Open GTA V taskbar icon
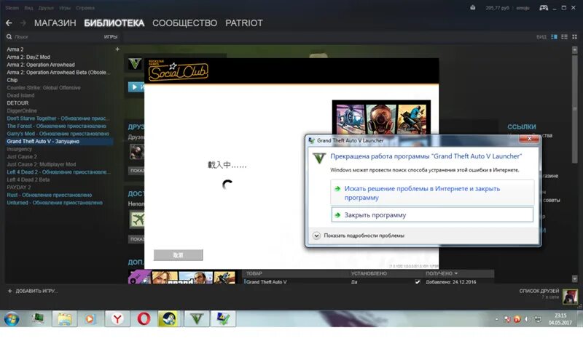This screenshot has width=583, height=338. pyautogui.click(x=197, y=318)
